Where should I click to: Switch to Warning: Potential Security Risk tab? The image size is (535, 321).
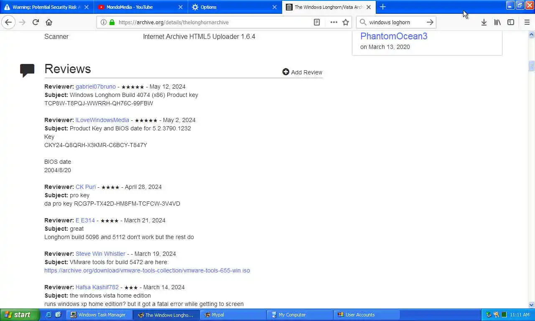tap(46, 7)
